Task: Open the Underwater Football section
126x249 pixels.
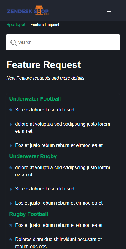Action: coord(35,99)
